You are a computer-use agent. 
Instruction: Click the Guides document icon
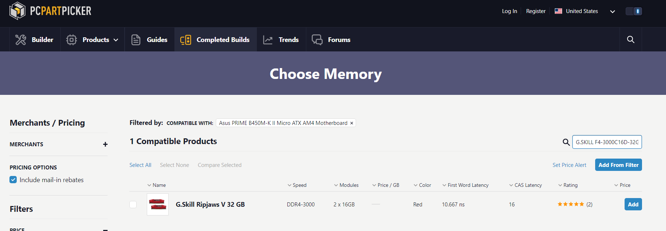tap(136, 40)
